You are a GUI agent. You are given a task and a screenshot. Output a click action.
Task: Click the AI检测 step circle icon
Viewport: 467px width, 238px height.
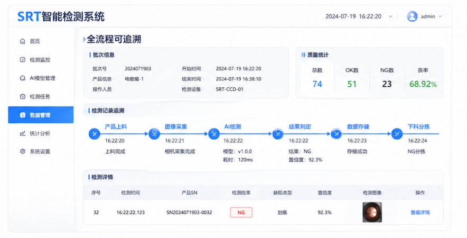pos(214,134)
